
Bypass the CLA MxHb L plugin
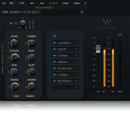point(54,43)
